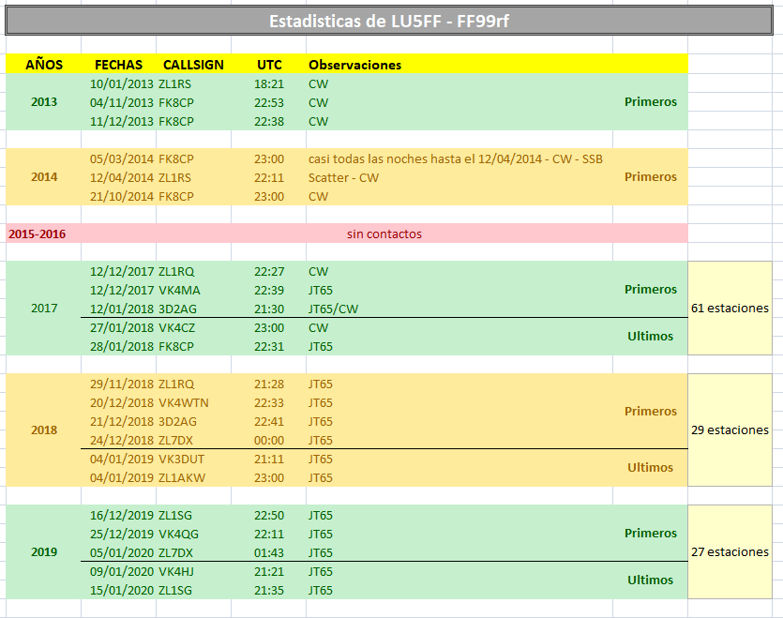Select 'Ultimos' label in the 2019 block
This screenshot has width=783, height=618.
[x=650, y=580]
